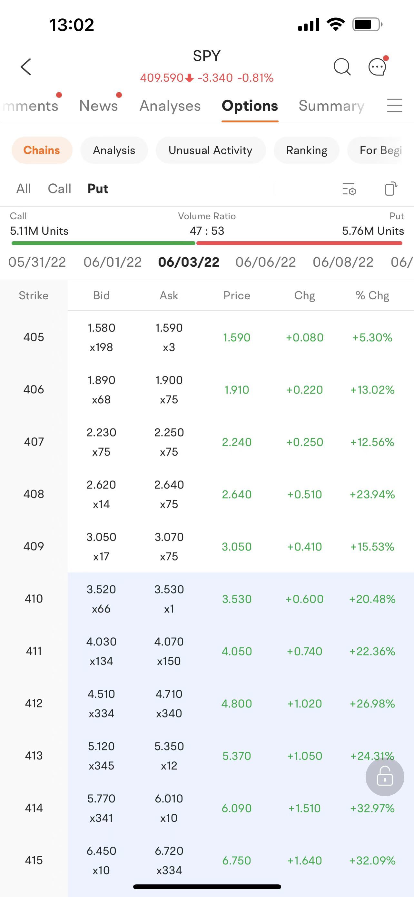Image resolution: width=414 pixels, height=897 pixels.
Task: Tap the back arrow icon
Action: click(x=26, y=67)
